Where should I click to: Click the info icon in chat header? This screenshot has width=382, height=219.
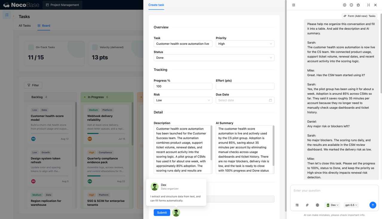(351, 5)
